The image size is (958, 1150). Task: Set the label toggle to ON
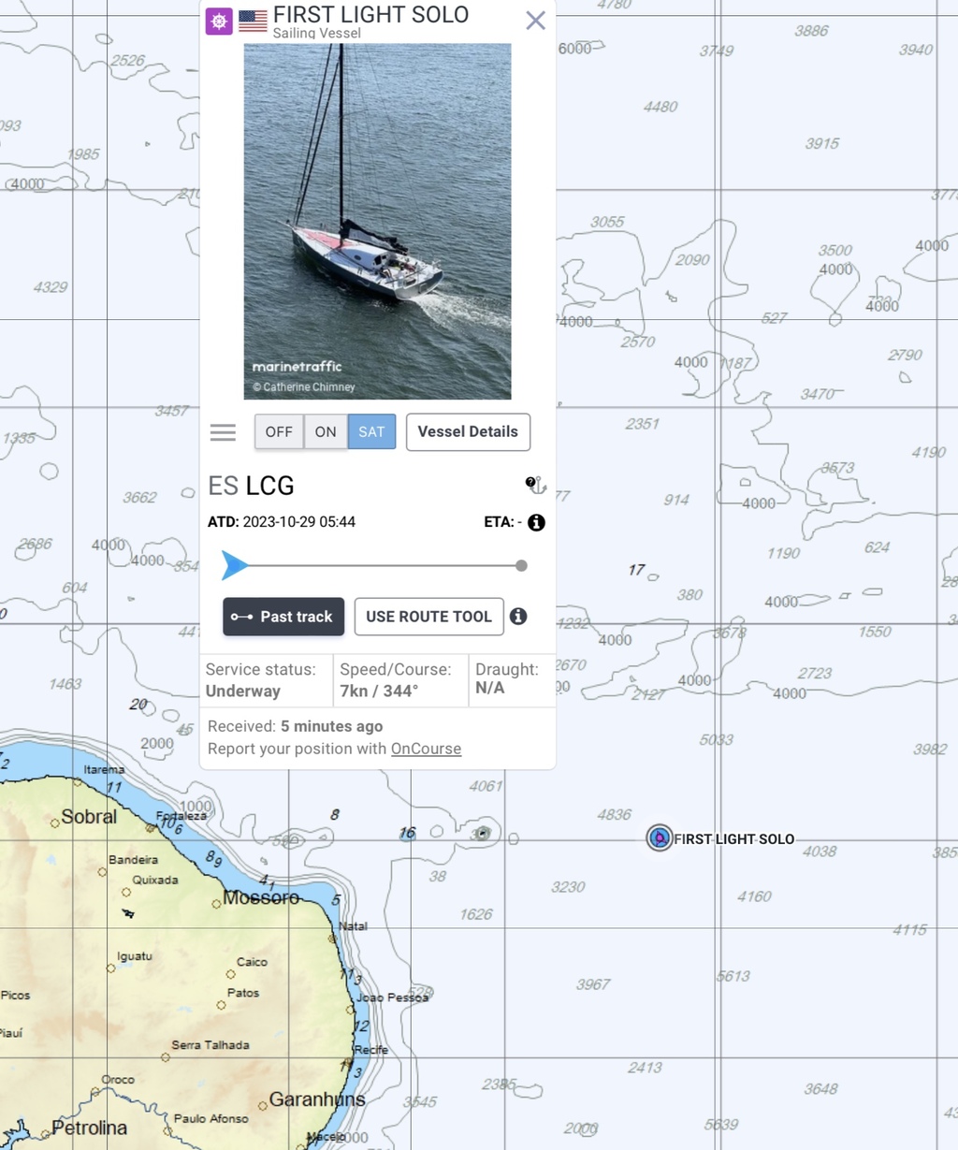[x=326, y=431]
